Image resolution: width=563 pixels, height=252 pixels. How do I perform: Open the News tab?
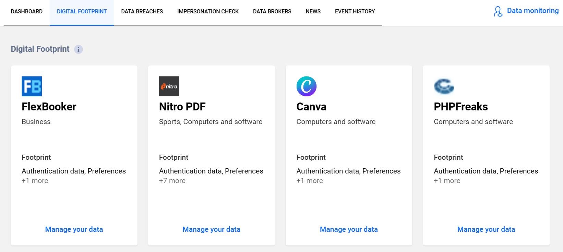(313, 12)
